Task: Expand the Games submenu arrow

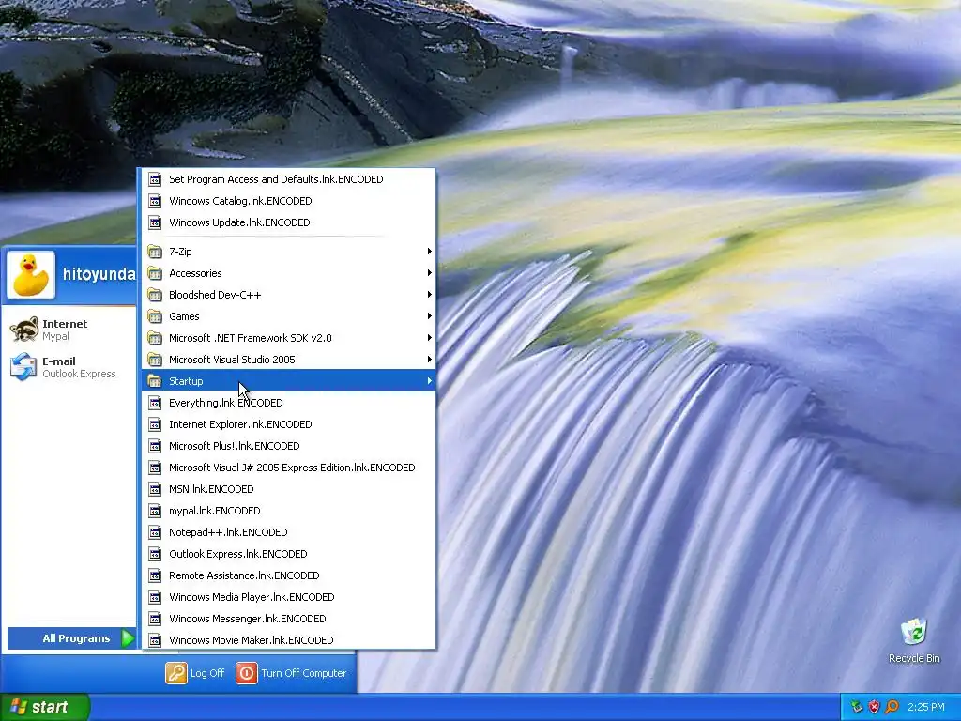Action: coord(429,316)
